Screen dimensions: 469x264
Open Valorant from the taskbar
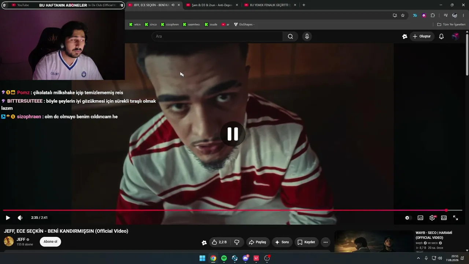pyautogui.click(x=256, y=258)
